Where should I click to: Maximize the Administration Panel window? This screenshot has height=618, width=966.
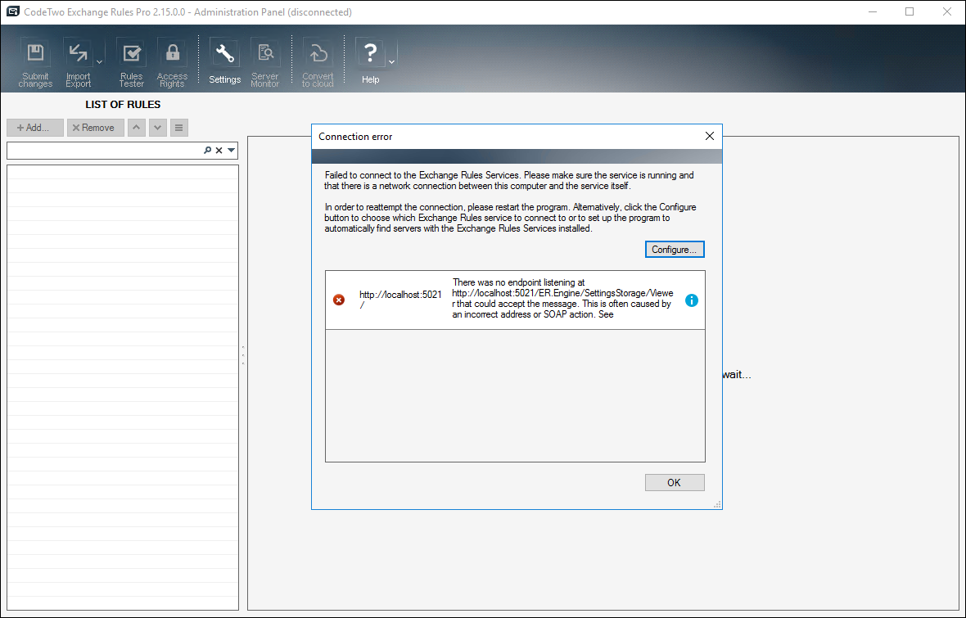[910, 11]
